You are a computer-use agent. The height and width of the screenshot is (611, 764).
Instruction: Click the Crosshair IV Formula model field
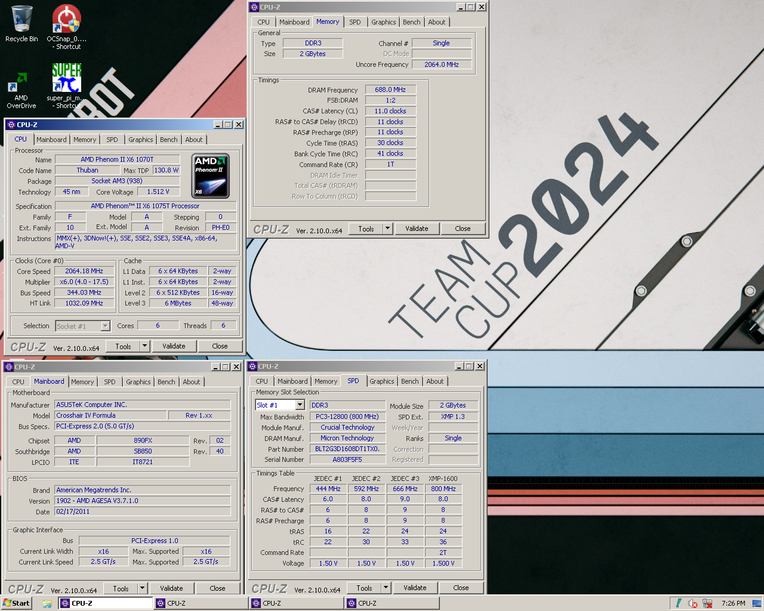pyautogui.click(x=111, y=415)
